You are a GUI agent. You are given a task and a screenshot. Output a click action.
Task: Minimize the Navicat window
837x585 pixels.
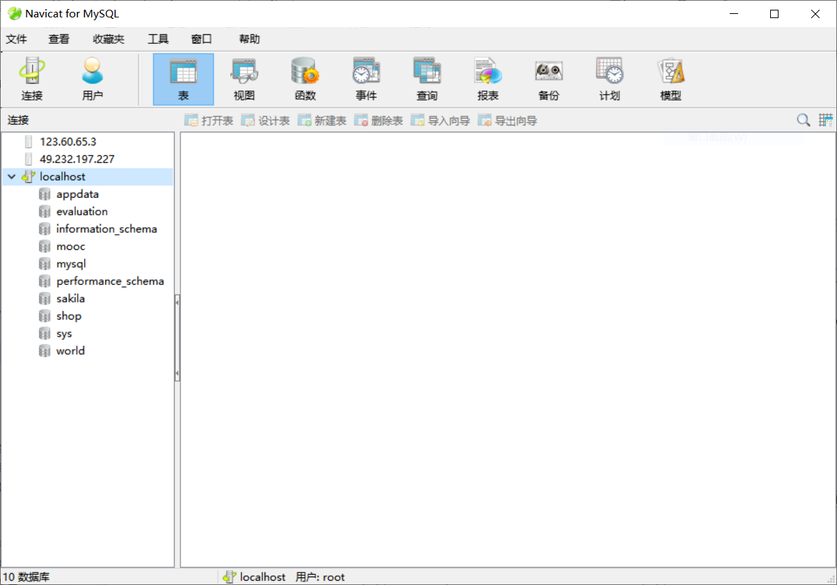pos(733,13)
